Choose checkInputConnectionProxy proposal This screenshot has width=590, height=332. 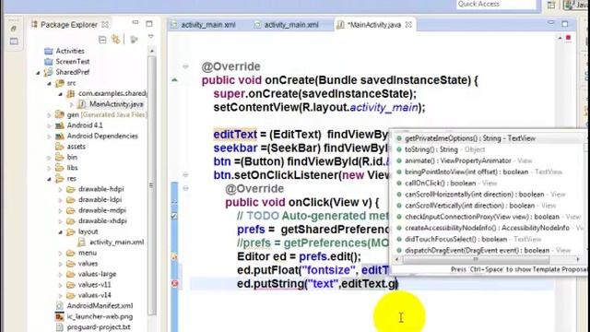490,217
